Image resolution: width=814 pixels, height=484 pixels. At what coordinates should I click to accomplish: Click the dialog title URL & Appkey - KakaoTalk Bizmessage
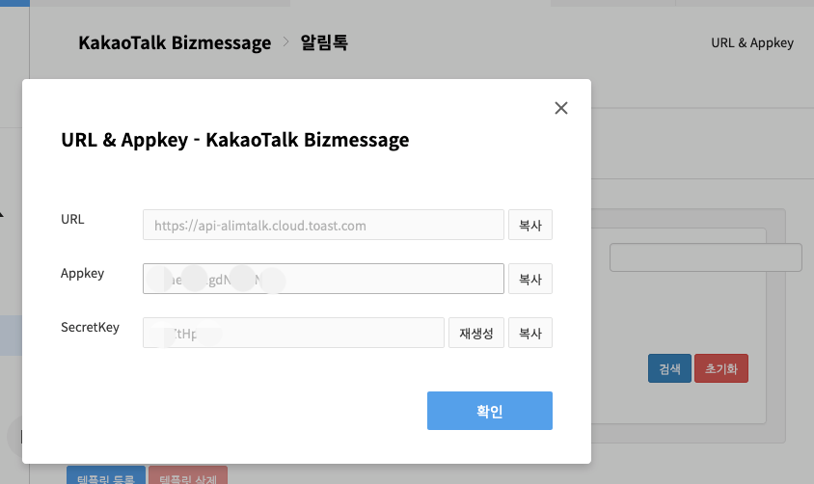pos(235,140)
